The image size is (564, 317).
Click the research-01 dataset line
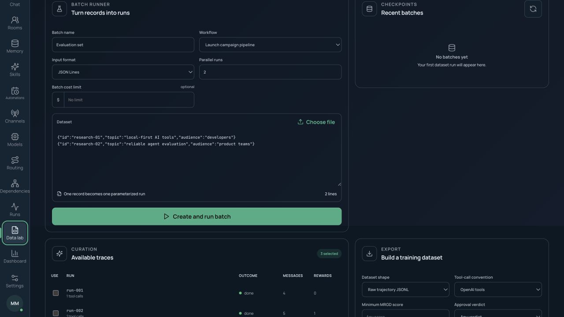coord(146,137)
